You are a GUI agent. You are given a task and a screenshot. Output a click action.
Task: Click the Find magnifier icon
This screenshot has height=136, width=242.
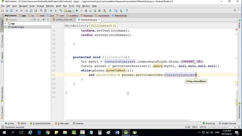(x=41, y=11)
